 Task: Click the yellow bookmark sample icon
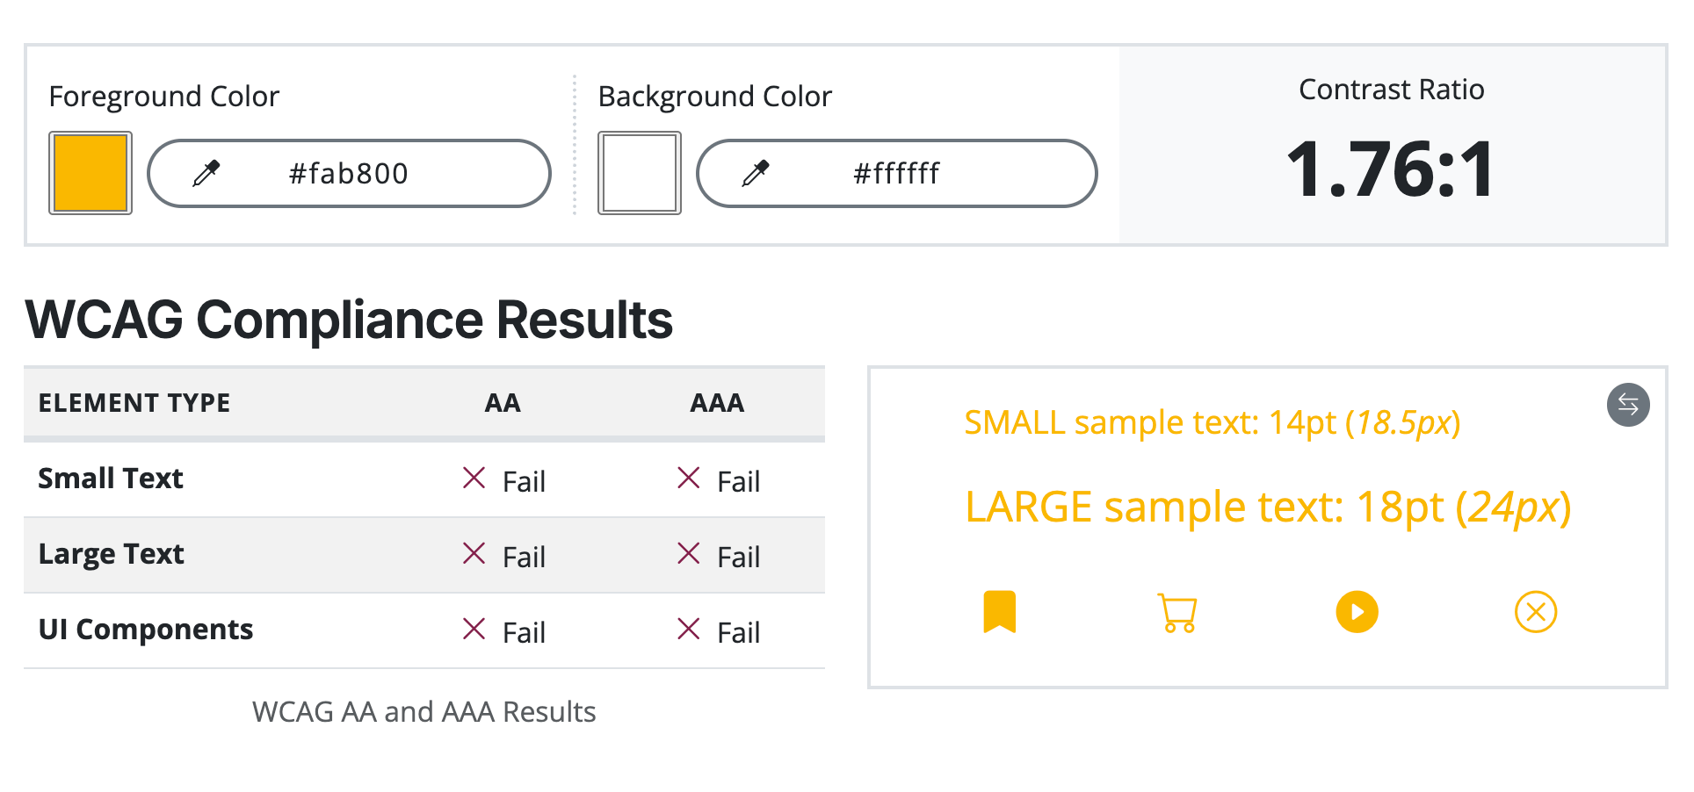pos(999,612)
